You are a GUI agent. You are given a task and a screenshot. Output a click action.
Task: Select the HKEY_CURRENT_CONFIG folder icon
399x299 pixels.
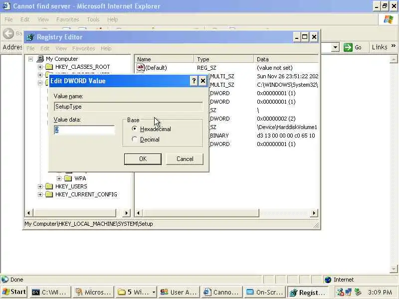[49, 194]
